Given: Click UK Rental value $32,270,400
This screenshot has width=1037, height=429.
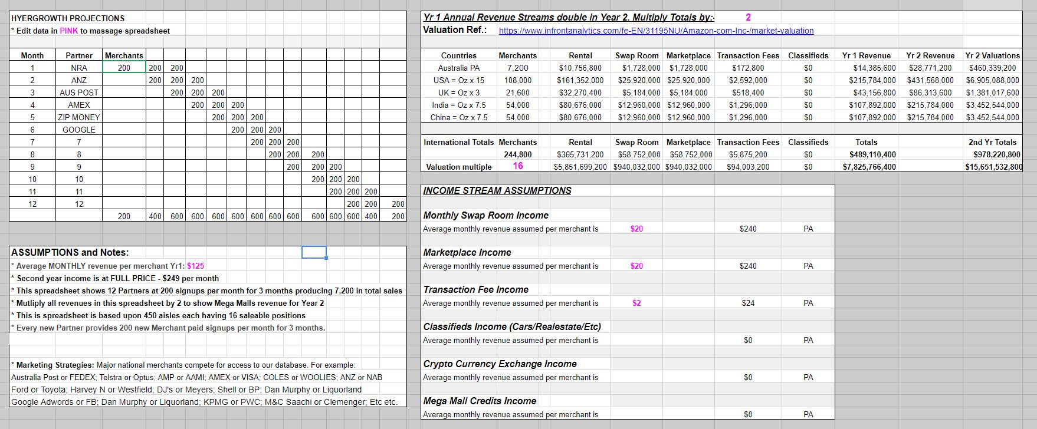Looking at the screenshot, I should [580, 93].
